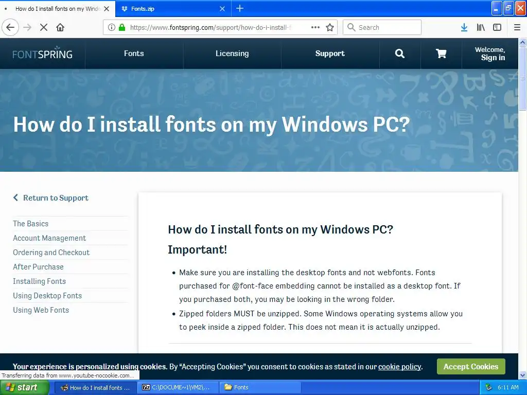Click Welcome, Sign in
Image resolution: width=527 pixels, height=395 pixels.
pos(490,53)
